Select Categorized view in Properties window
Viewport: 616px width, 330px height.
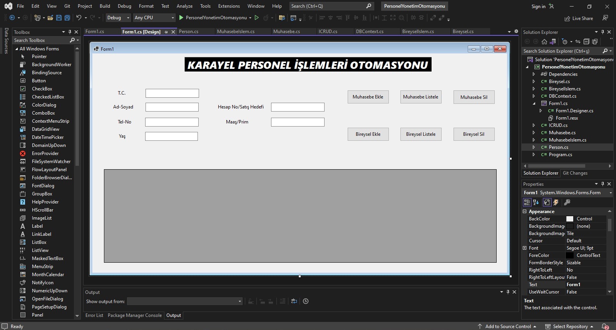[527, 202]
